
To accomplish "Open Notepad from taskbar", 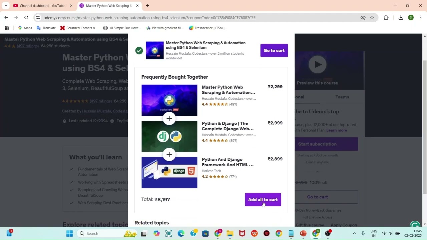I will pyautogui.click(x=291, y=233).
